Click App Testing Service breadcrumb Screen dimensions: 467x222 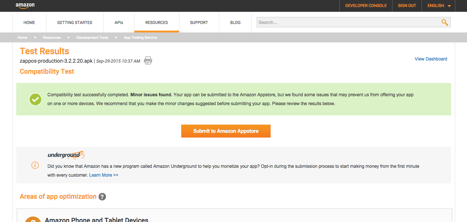pos(140,38)
